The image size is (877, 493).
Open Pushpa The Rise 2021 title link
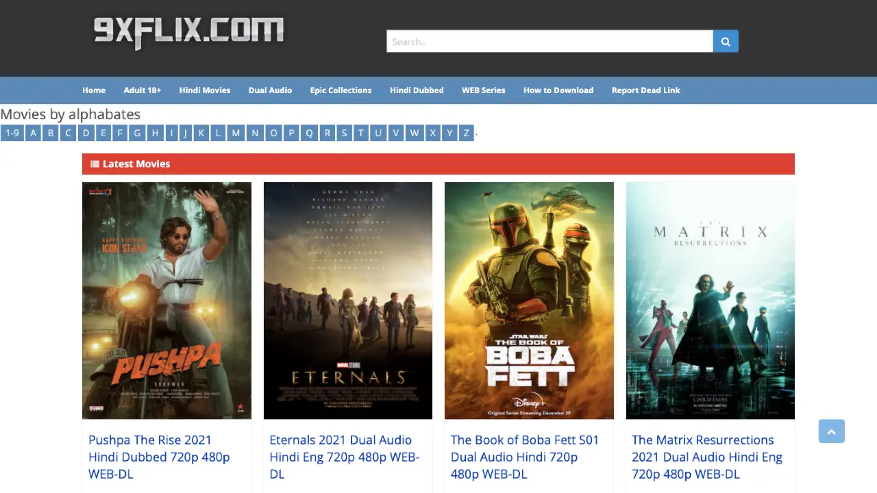click(159, 457)
